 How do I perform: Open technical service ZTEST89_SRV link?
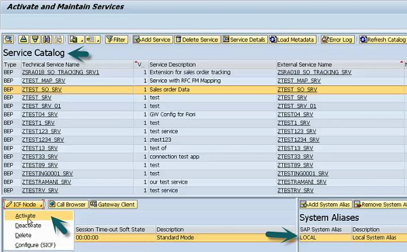pyautogui.click(x=40, y=165)
